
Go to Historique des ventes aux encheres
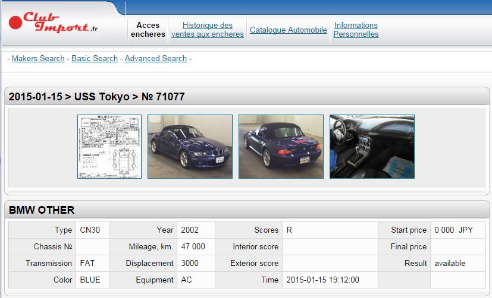coord(207,30)
